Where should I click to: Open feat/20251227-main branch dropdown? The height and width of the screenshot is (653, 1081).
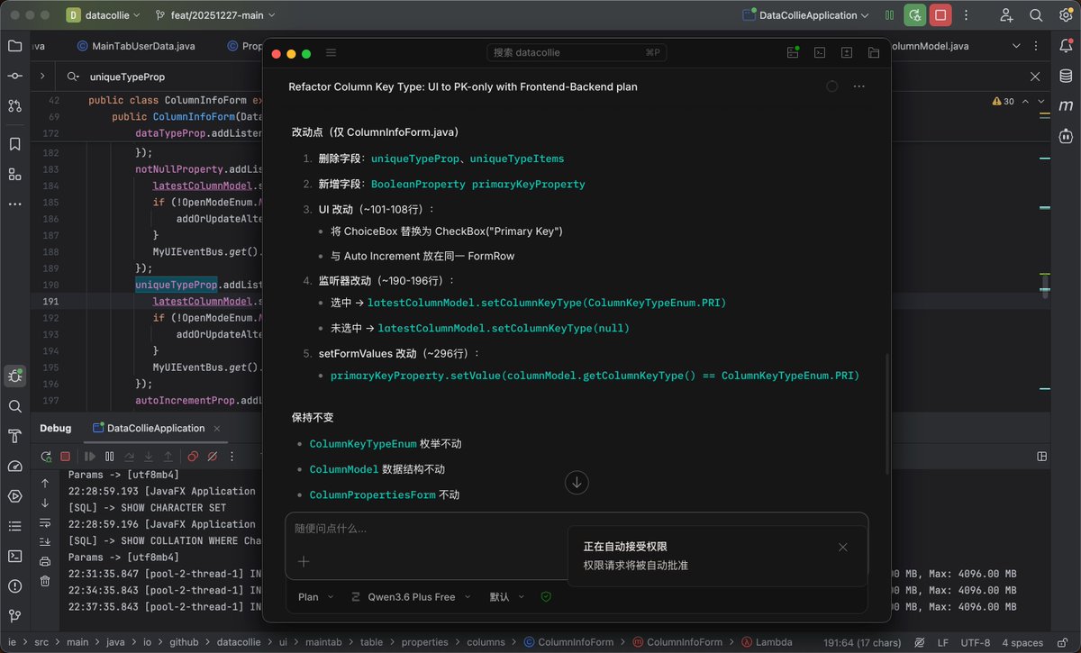pyautogui.click(x=215, y=15)
